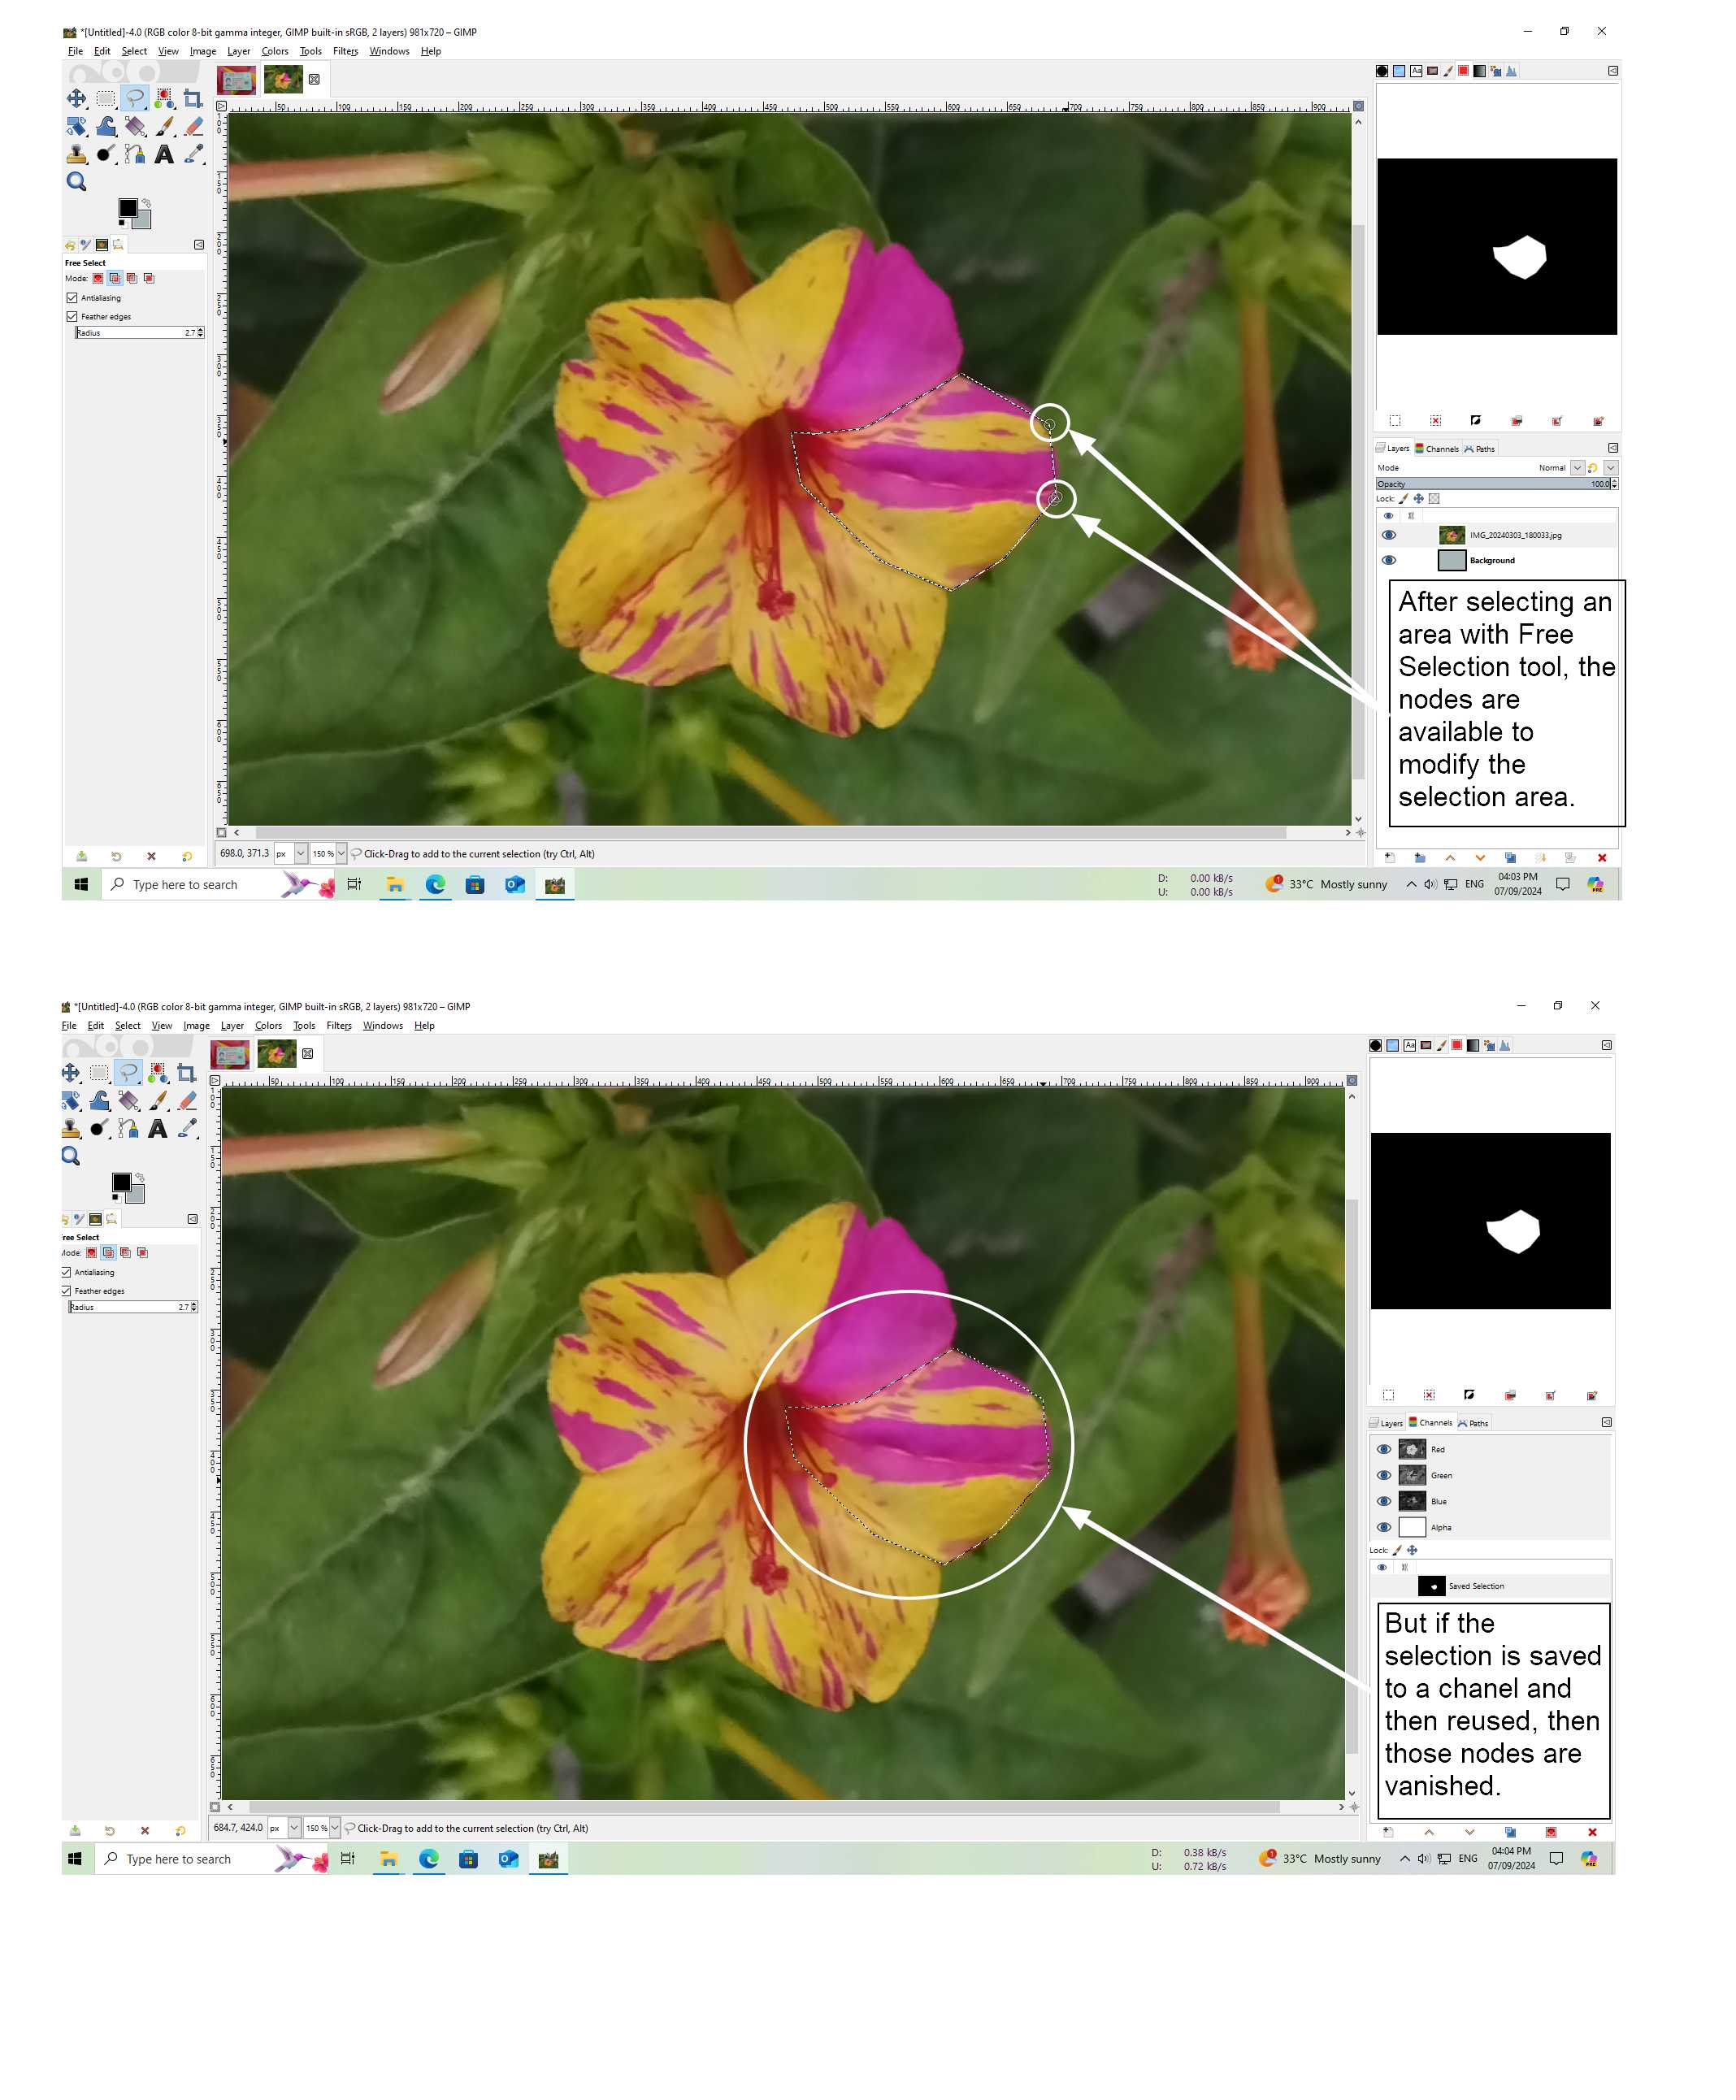Open the Filters menu in upper GIMP window

(345, 51)
